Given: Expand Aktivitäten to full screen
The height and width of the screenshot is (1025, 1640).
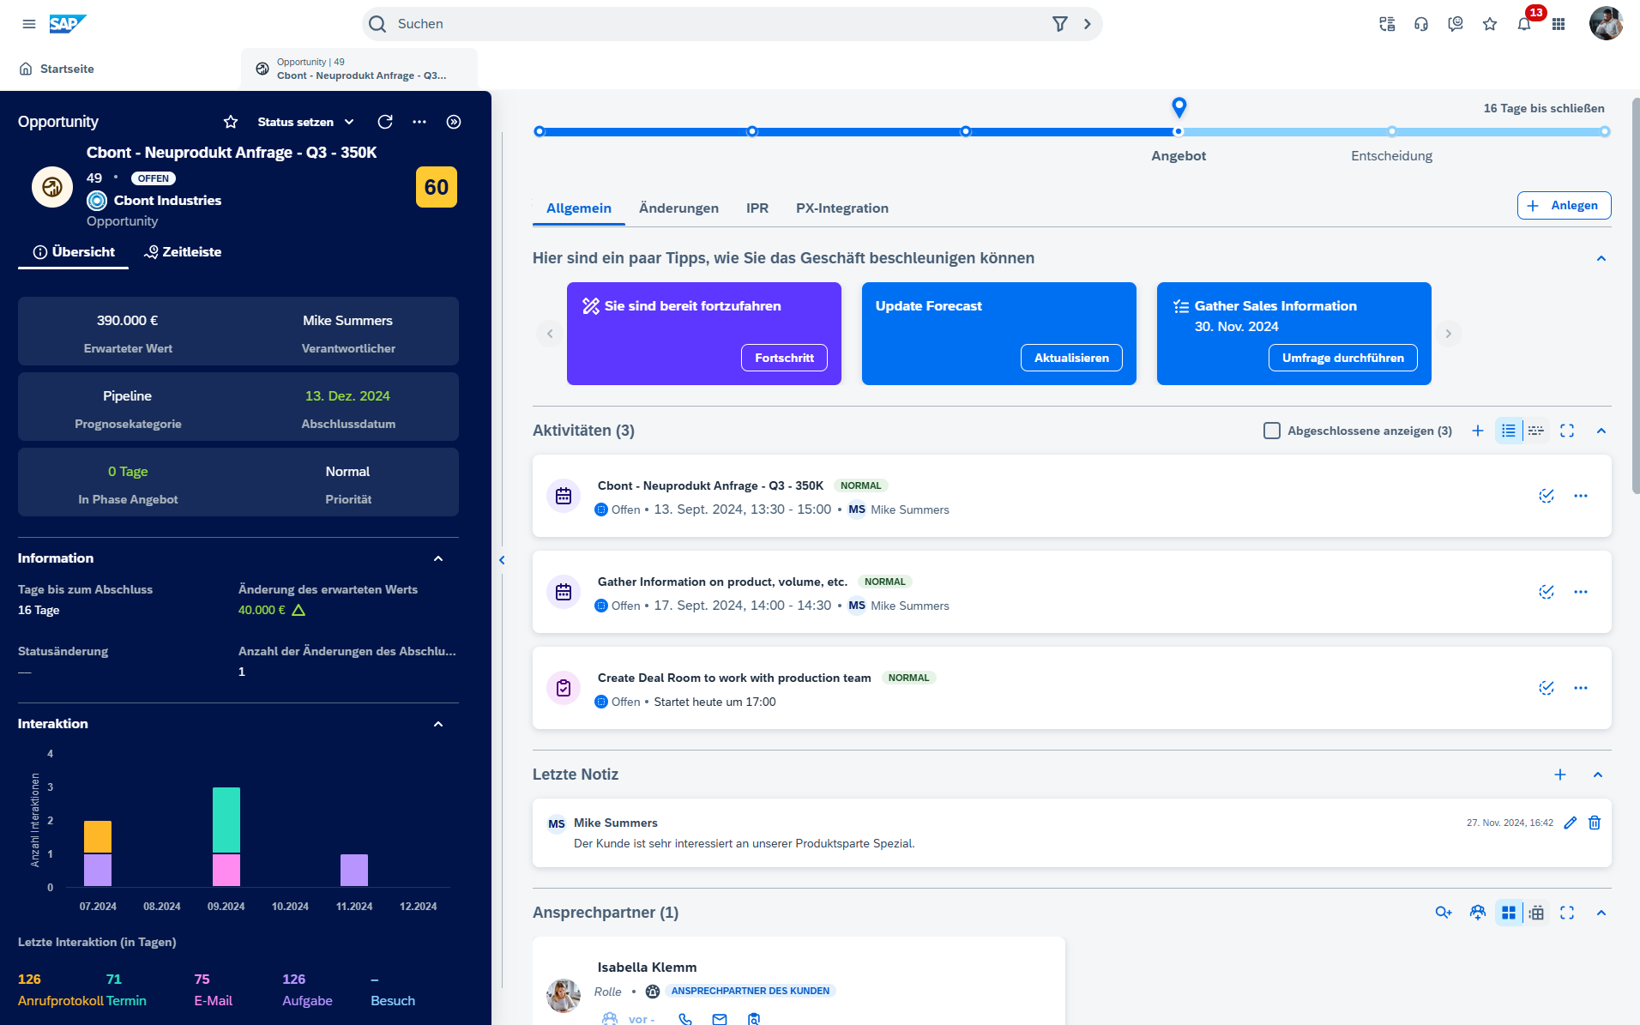Looking at the screenshot, I should (x=1567, y=431).
